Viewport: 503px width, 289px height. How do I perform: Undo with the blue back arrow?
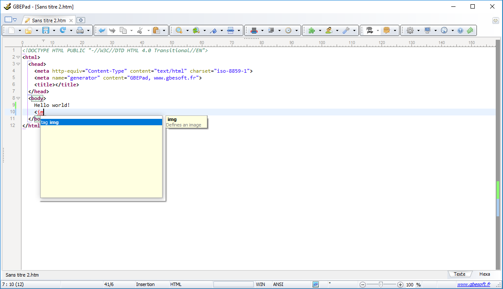[x=102, y=30]
